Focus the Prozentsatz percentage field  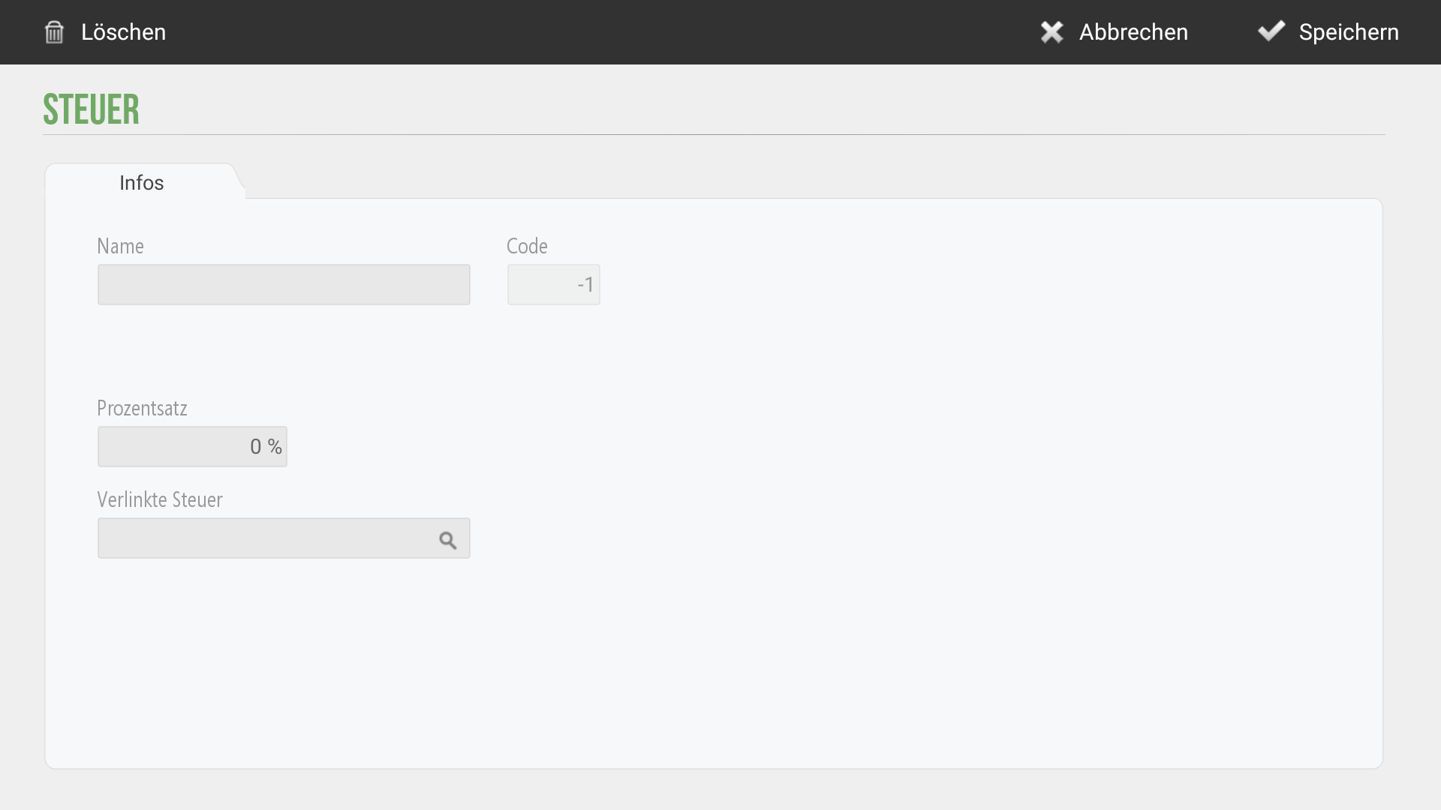coord(192,446)
